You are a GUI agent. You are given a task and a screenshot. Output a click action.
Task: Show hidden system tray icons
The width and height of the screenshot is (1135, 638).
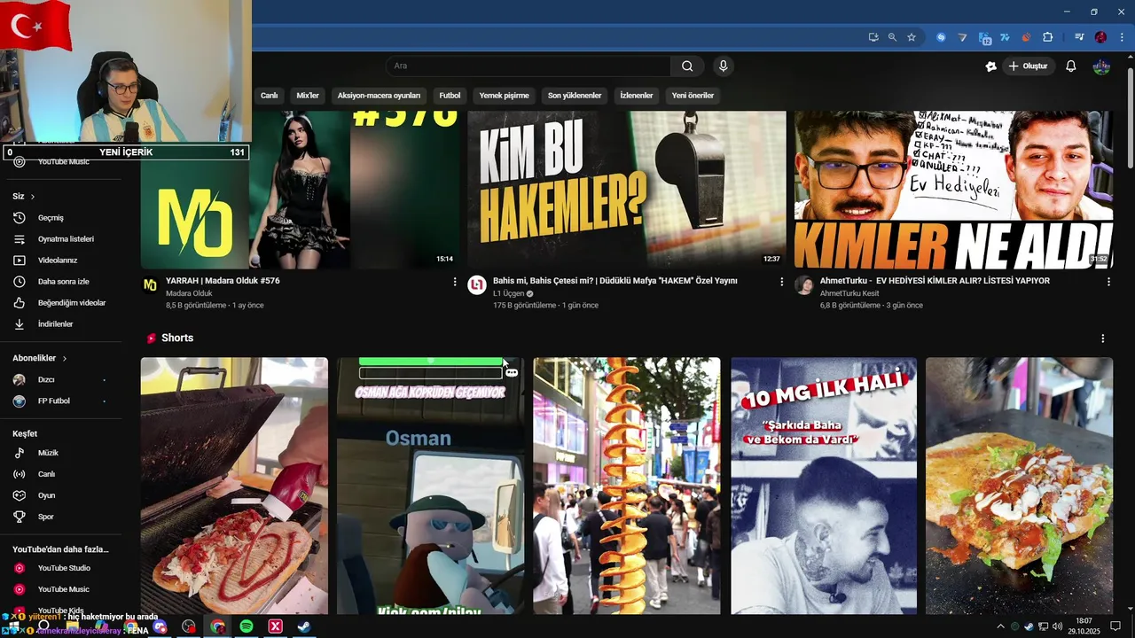tap(1000, 626)
